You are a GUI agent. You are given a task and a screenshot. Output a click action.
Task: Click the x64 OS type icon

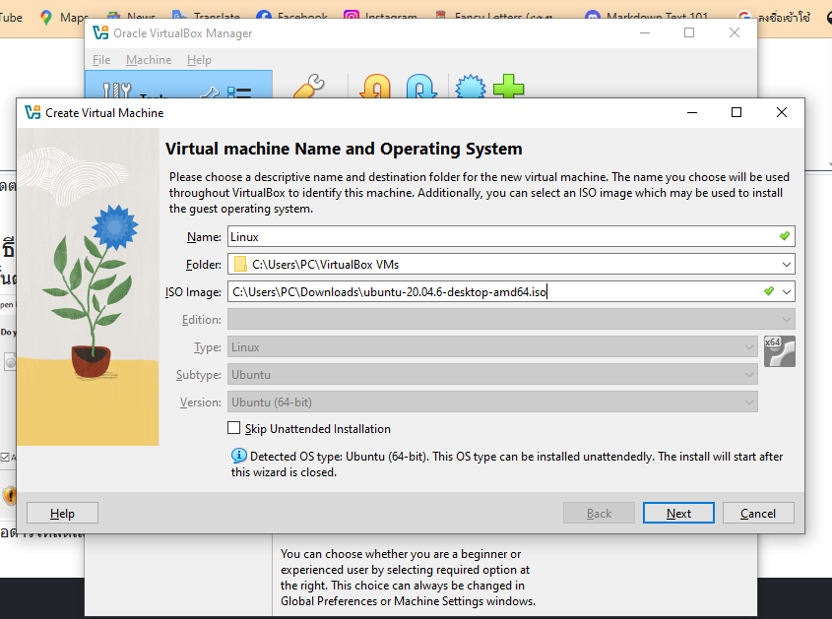779,350
